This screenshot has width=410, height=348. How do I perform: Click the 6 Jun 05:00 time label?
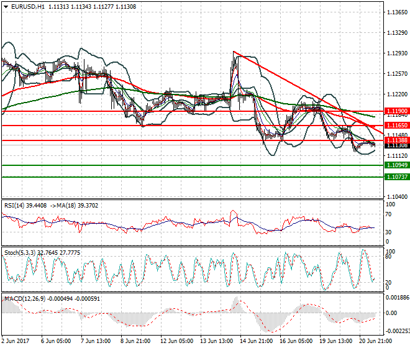point(56,341)
